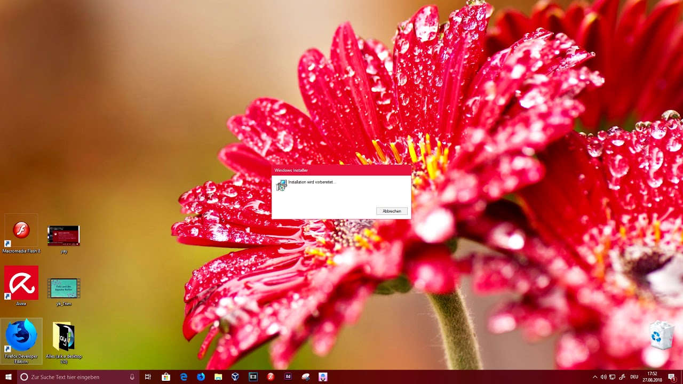The width and height of the screenshot is (683, 384).
Task: Launch Firefox Developer Edition from taskbar
Action: point(201,377)
